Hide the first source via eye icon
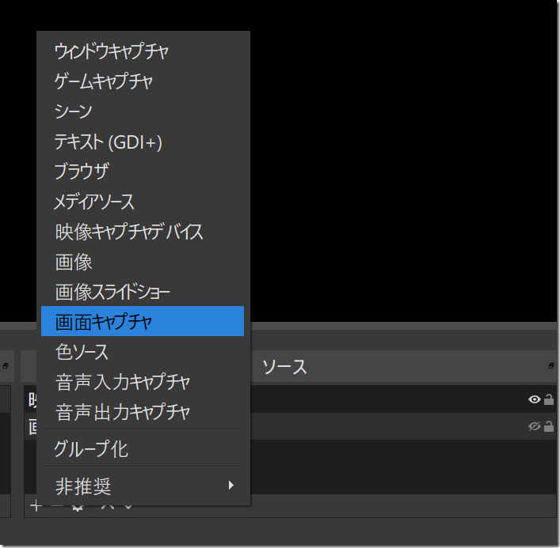 pos(534,399)
